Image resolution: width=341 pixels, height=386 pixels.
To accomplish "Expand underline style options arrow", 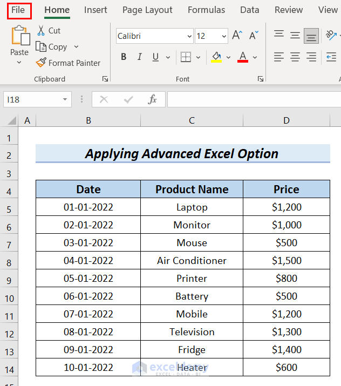I will 168,58.
